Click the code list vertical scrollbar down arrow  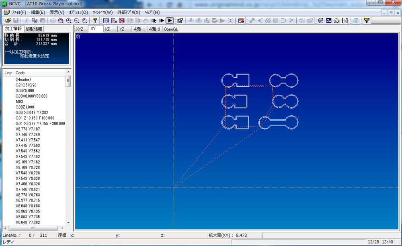(x=68, y=222)
